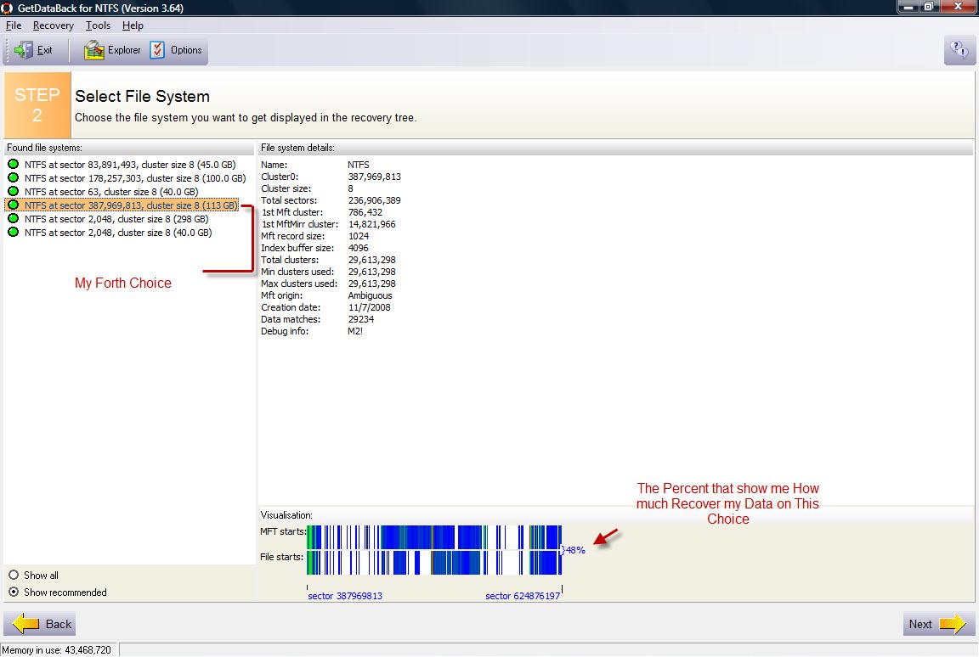Open the File menu

[x=13, y=25]
